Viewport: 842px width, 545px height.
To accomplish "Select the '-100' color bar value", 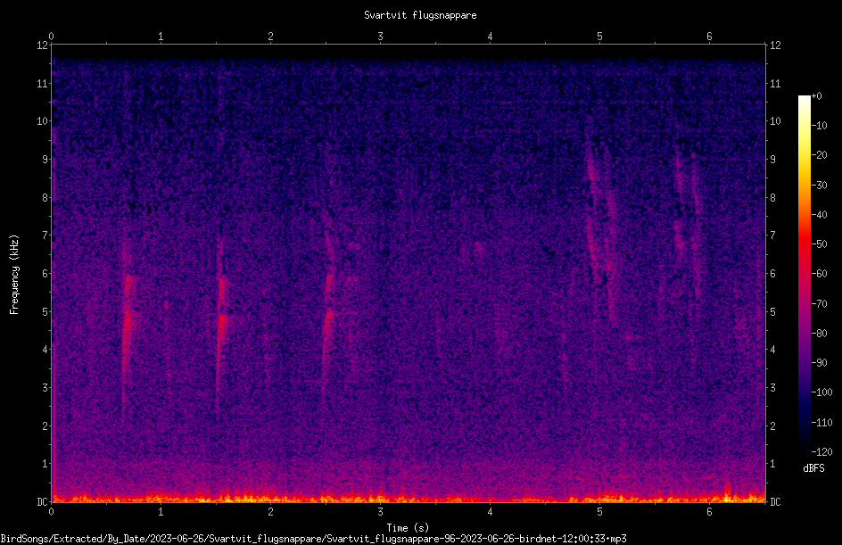I will 822,392.
